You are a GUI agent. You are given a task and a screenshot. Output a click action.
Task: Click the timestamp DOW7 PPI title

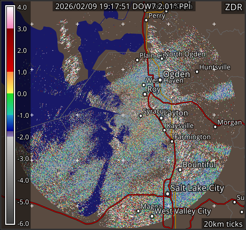(124, 7)
